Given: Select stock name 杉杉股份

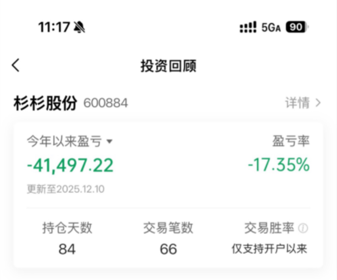Looking at the screenshot, I should (x=45, y=103).
